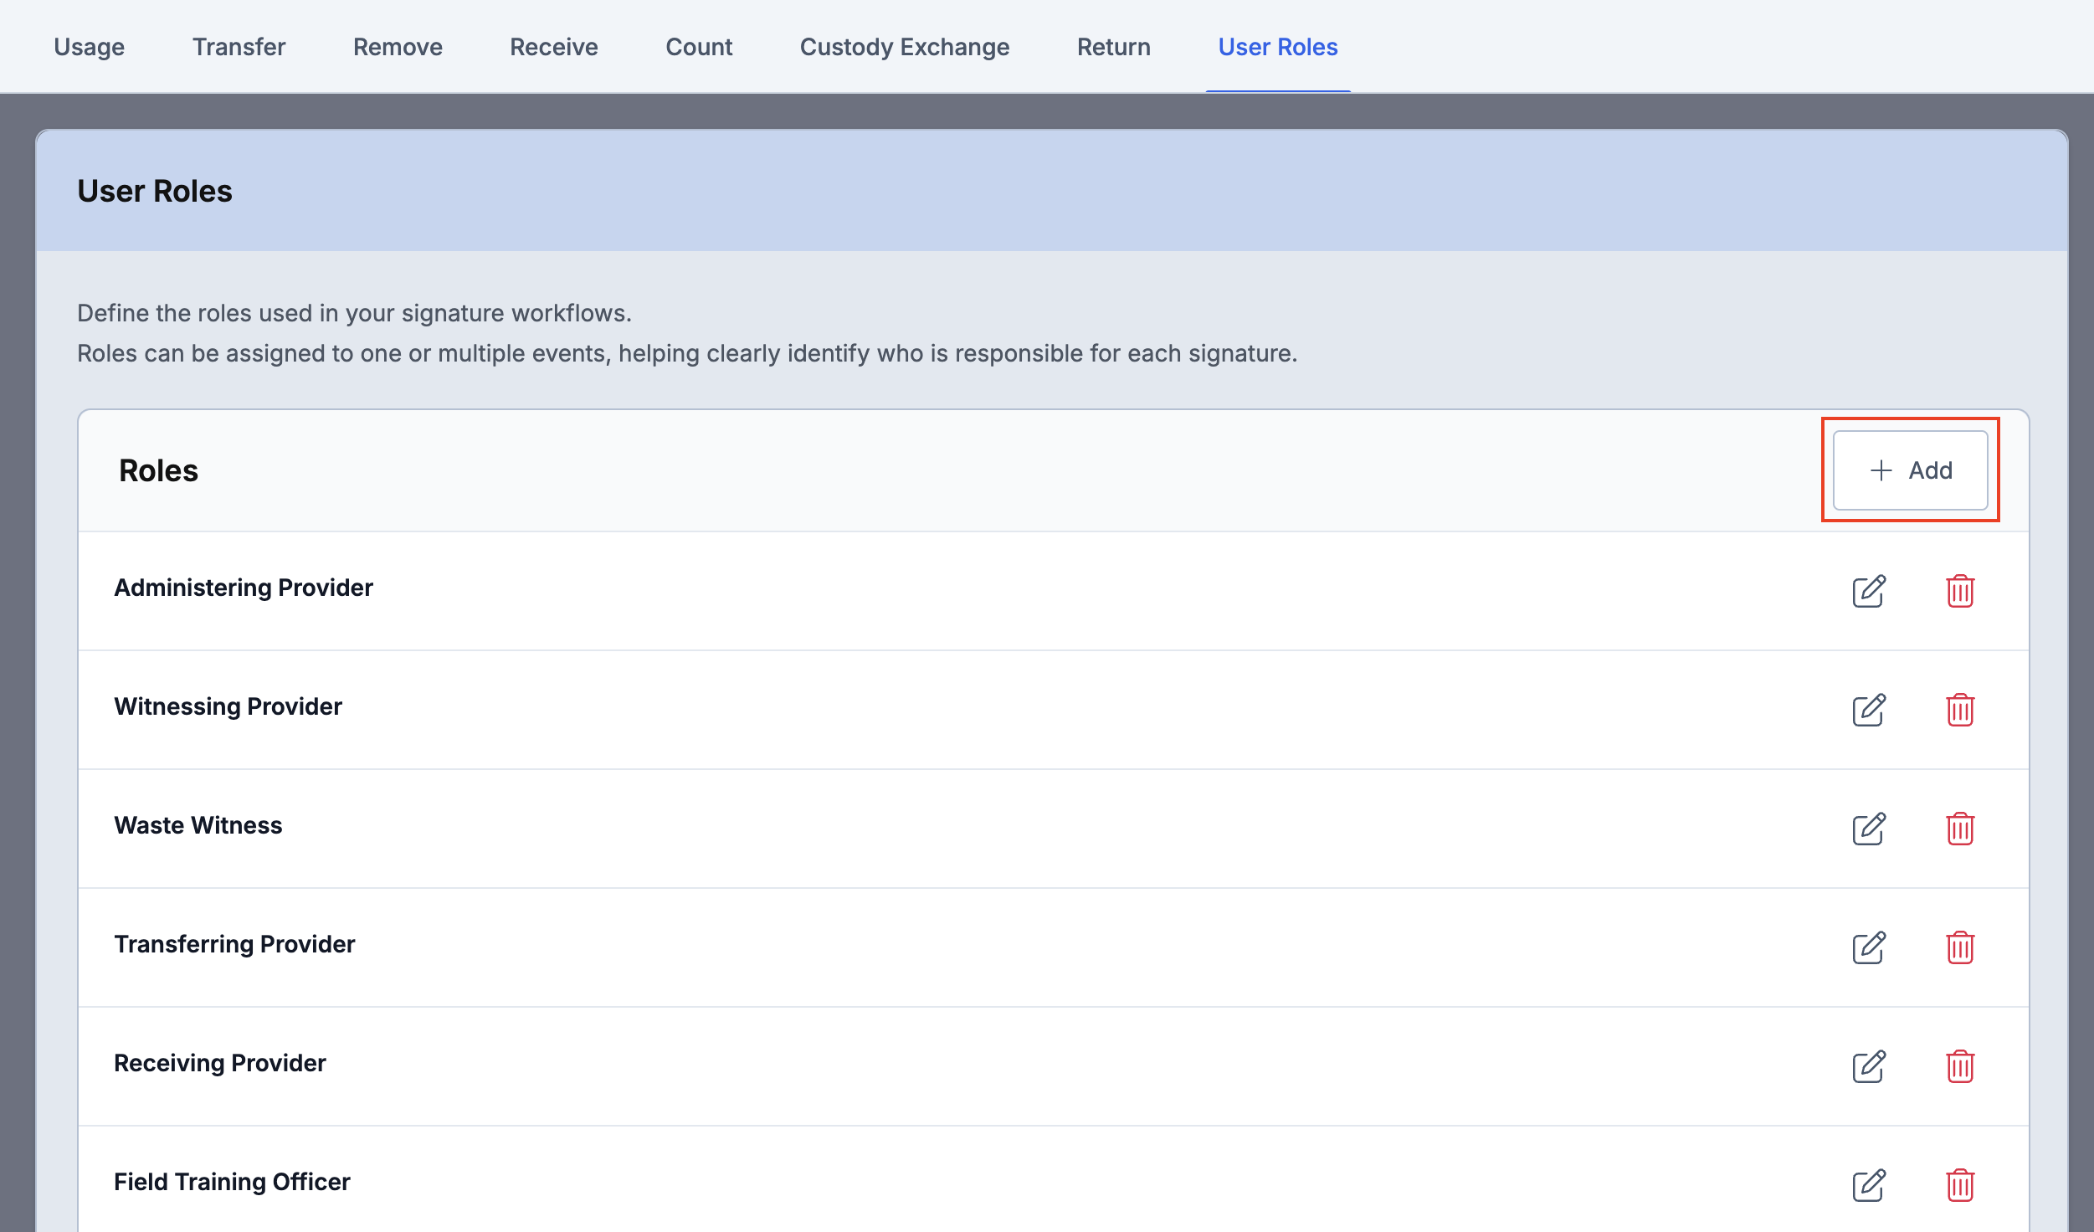Edit the Administering Provider role

1868,591
